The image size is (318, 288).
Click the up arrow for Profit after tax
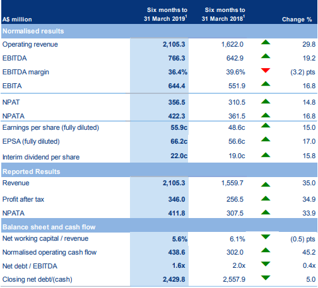[x=266, y=199]
